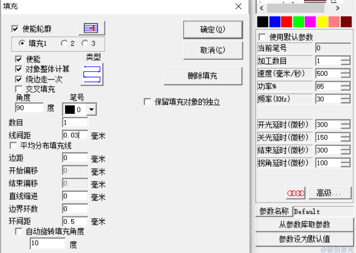Pick the red color swatch
The height and width of the screenshot is (253, 356).
[x=287, y=22]
